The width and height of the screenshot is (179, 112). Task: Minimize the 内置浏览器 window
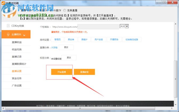click(159, 2)
